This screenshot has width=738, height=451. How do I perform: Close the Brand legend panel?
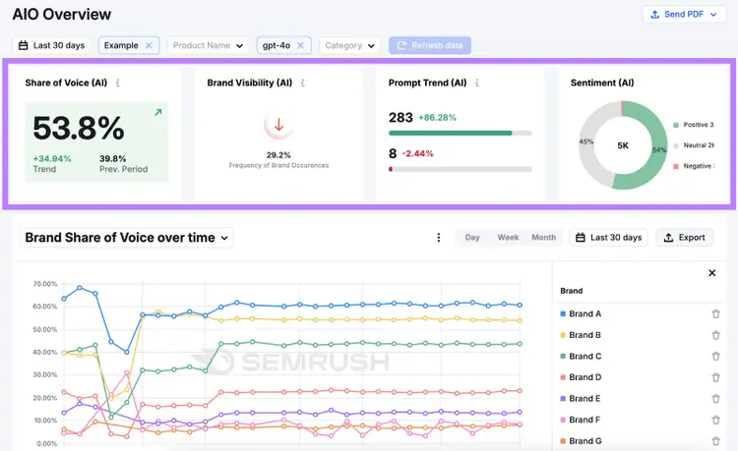tap(712, 273)
